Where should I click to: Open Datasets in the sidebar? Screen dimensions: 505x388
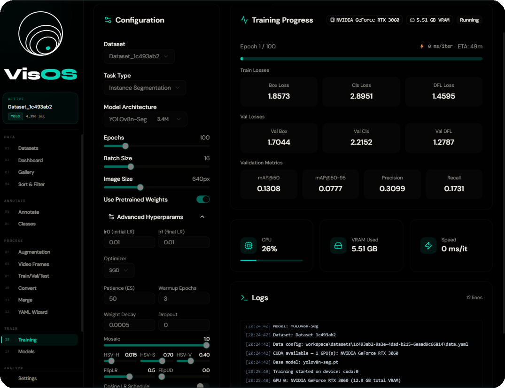(28, 148)
